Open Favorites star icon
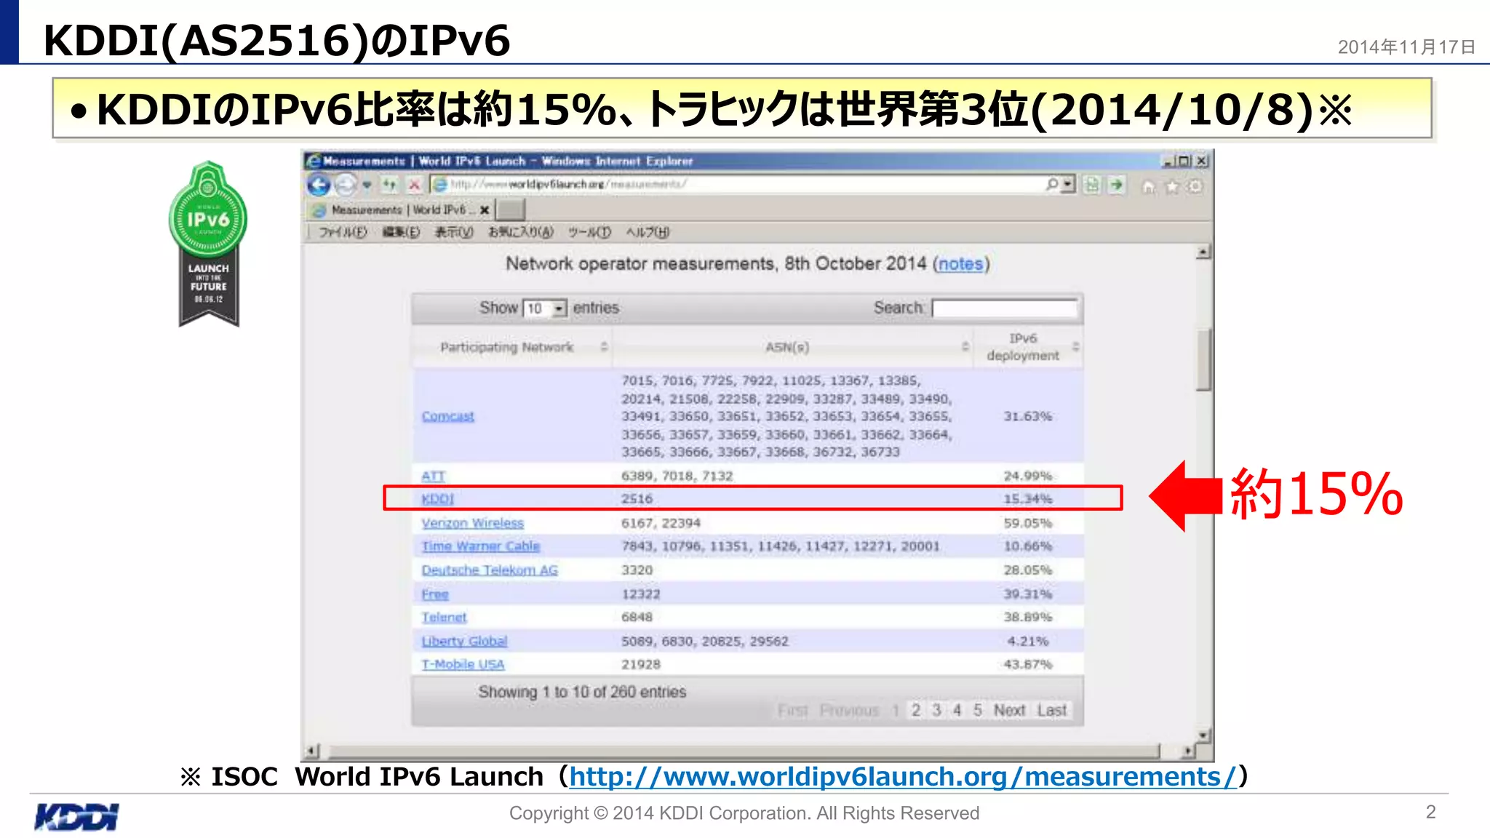1490x838 pixels. tap(1172, 187)
